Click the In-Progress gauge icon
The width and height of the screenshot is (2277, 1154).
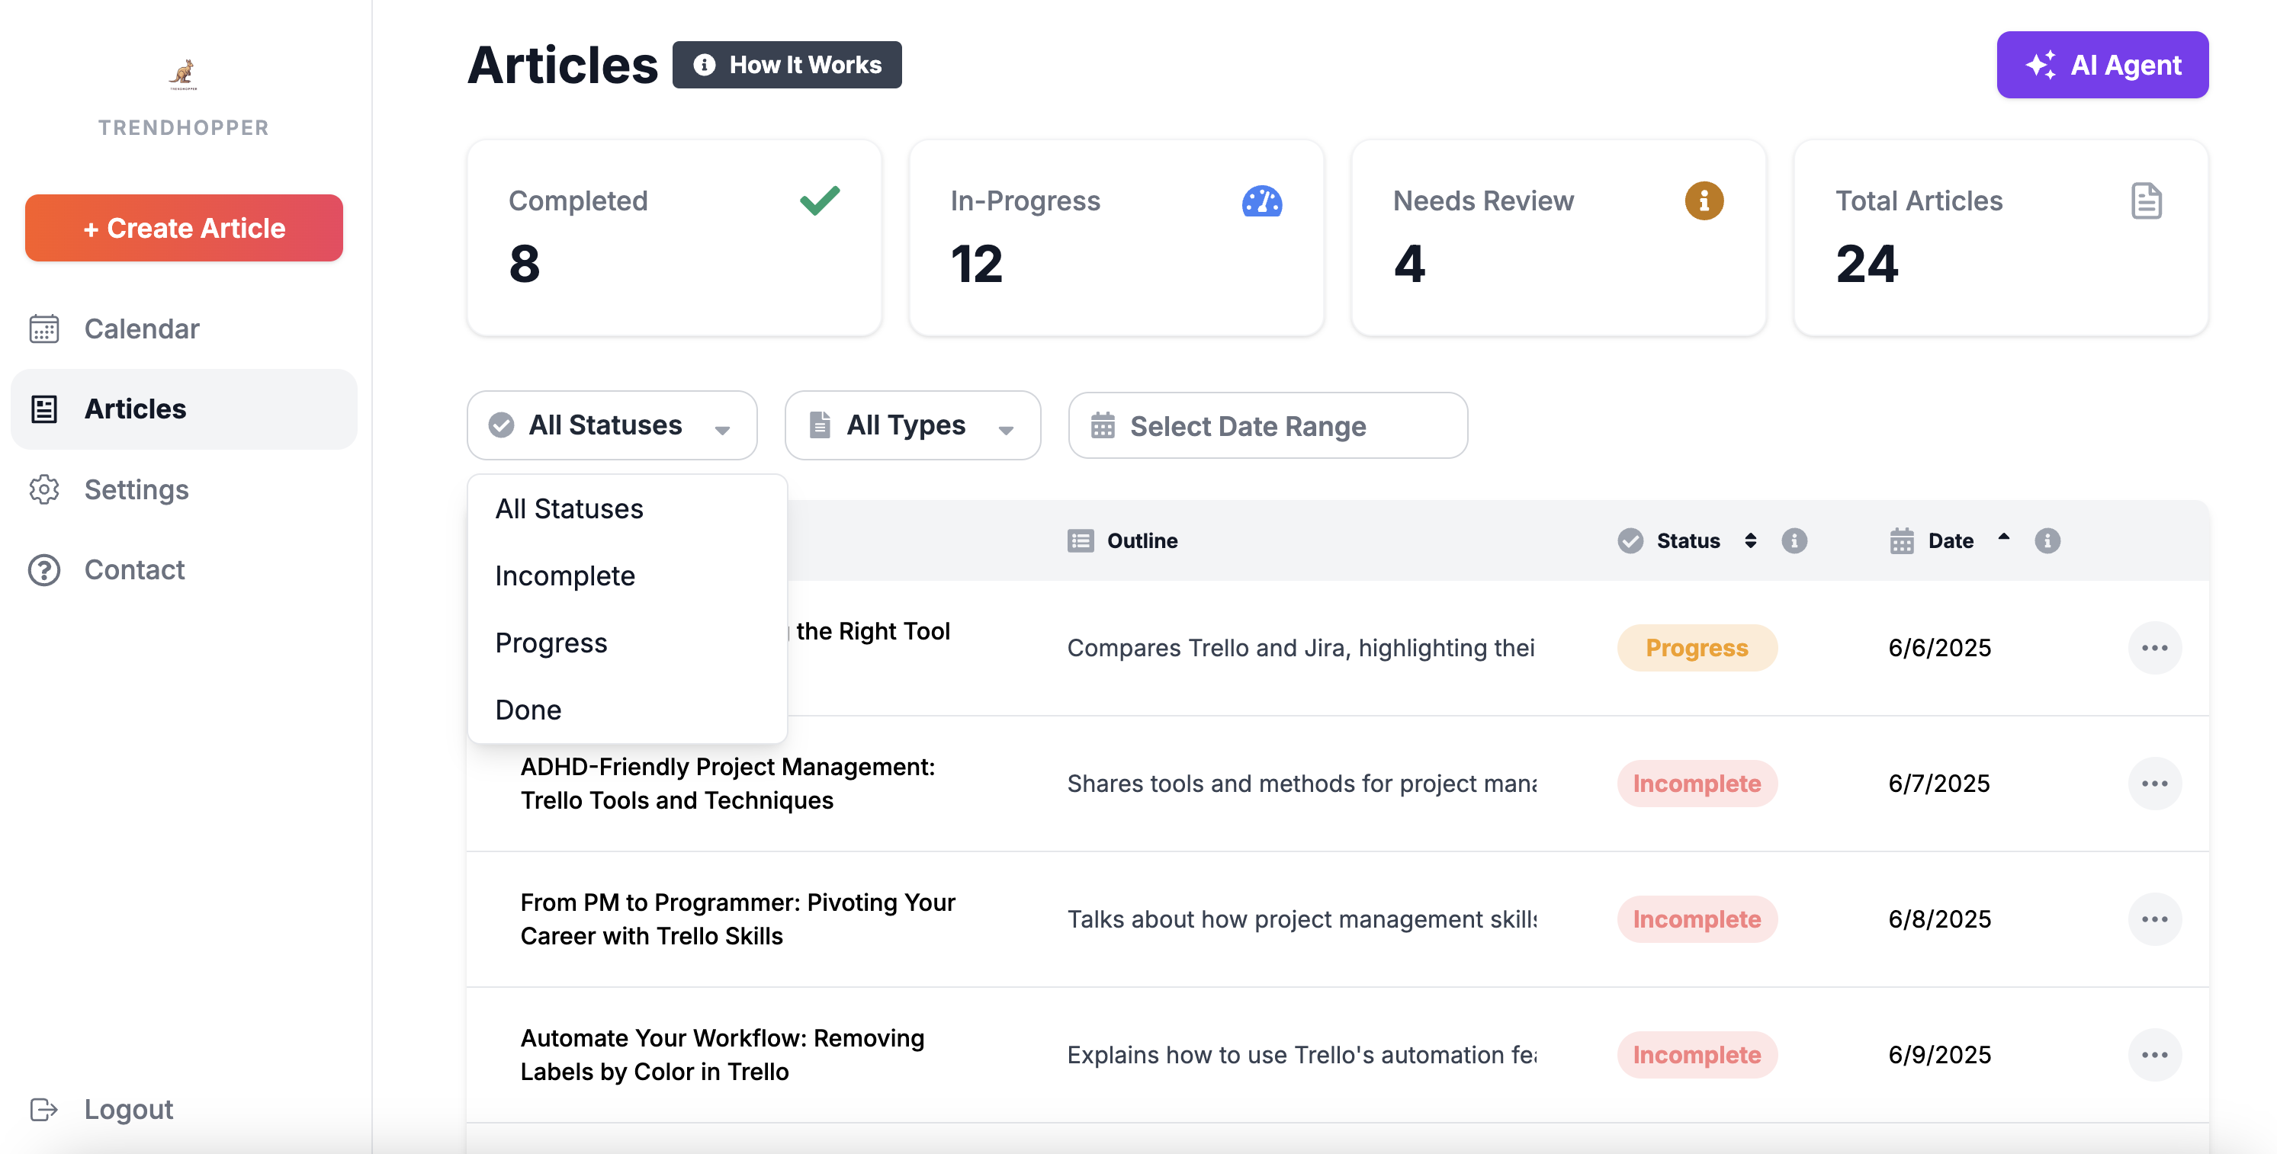click(x=1261, y=200)
